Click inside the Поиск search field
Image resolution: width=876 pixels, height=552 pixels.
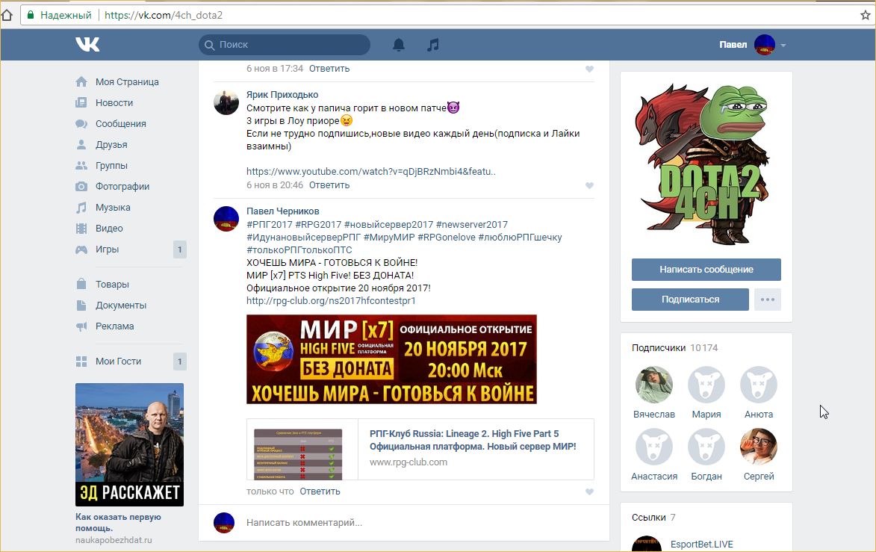click(285, 45)
